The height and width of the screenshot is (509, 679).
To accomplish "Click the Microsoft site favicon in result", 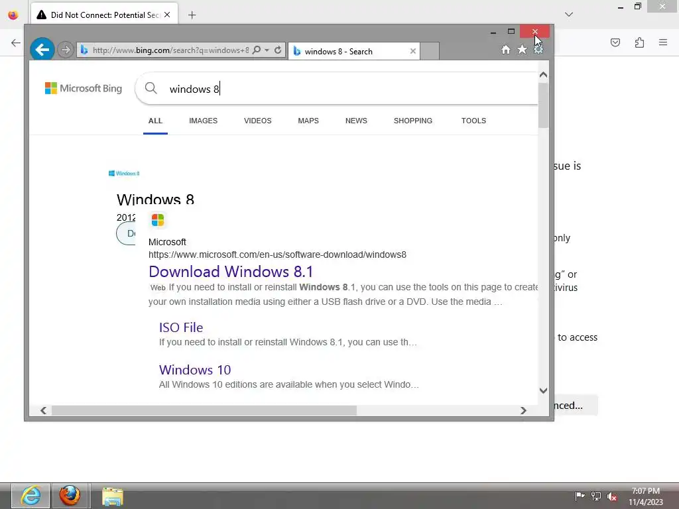I will (x=158, y=220).
